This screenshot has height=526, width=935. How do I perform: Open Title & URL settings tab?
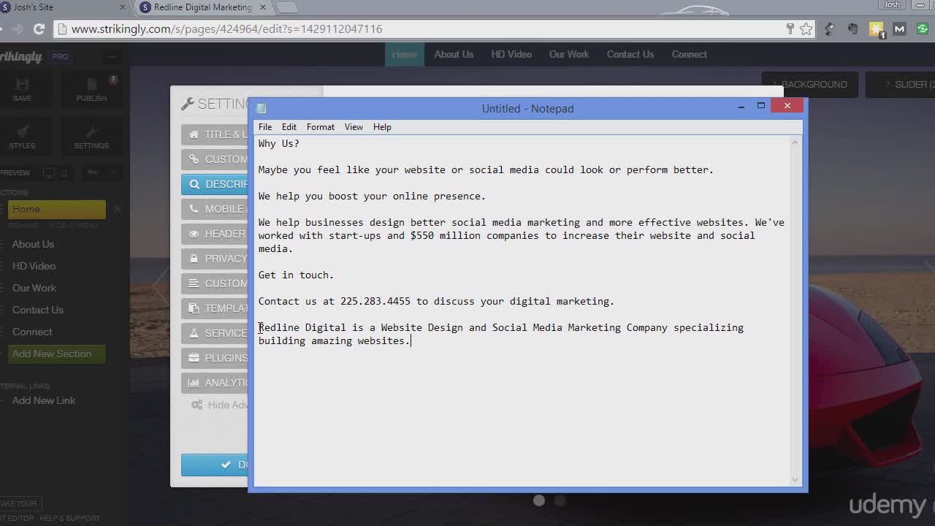pos(215,135)
